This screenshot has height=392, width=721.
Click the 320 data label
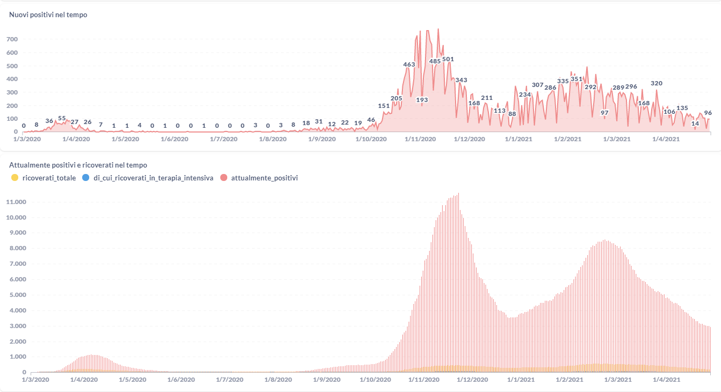point(657,83)
